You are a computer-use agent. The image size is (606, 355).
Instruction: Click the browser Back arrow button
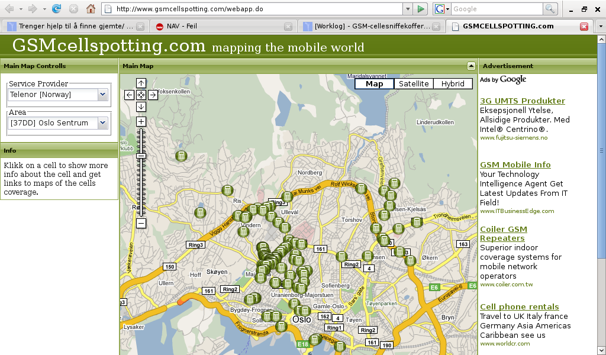pos(9,8)
